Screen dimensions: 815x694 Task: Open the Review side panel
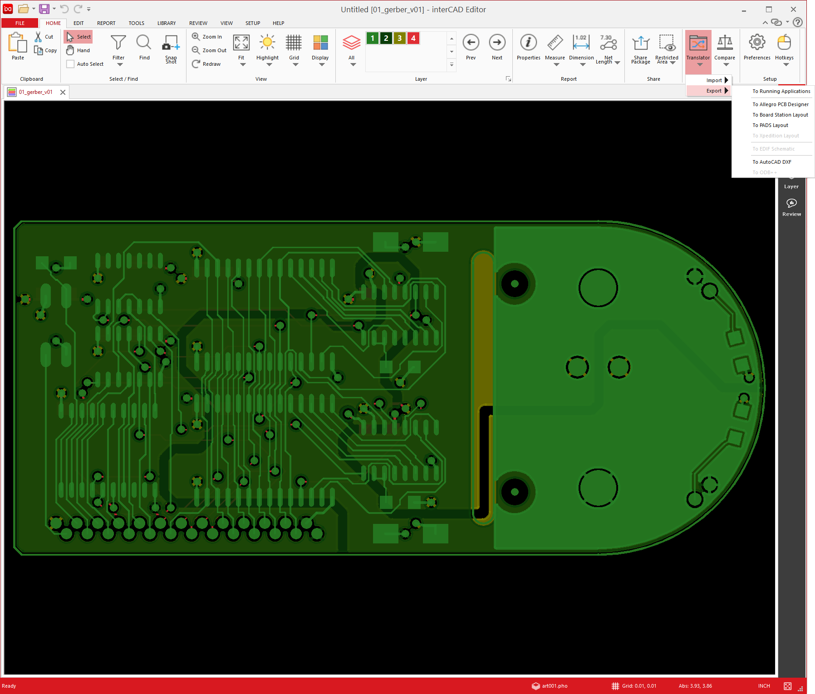coord(791,207)
